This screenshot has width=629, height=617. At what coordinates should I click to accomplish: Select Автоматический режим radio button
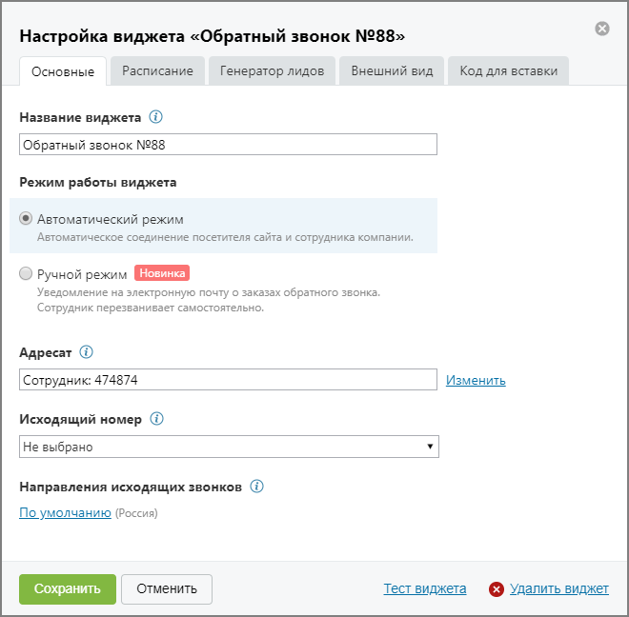[26, 218]
